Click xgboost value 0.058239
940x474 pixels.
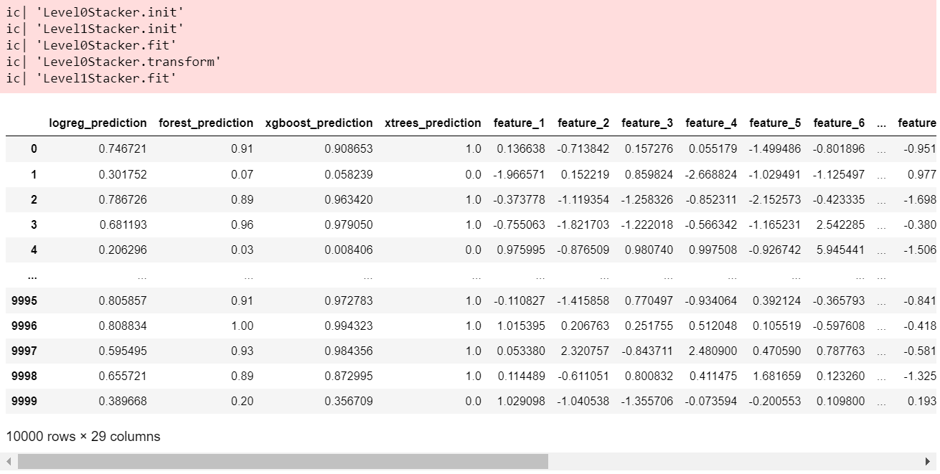pyautogui.click(x=349, y=174)
